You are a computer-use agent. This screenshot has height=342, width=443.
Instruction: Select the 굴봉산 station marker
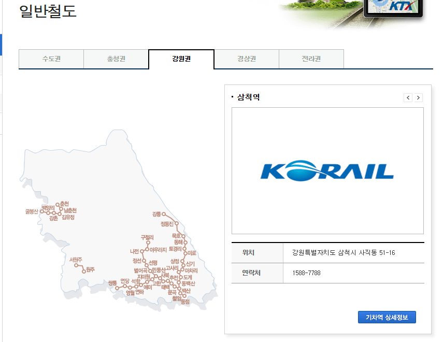pyautogui.click(x=42, y=211)
